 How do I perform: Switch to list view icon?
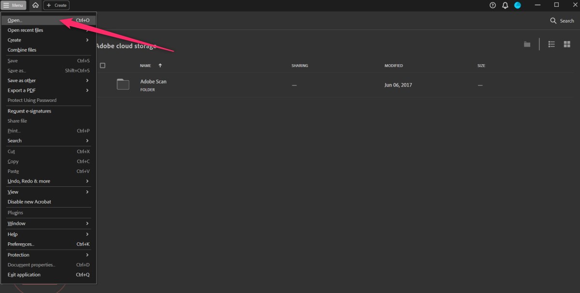click(552, 44)
